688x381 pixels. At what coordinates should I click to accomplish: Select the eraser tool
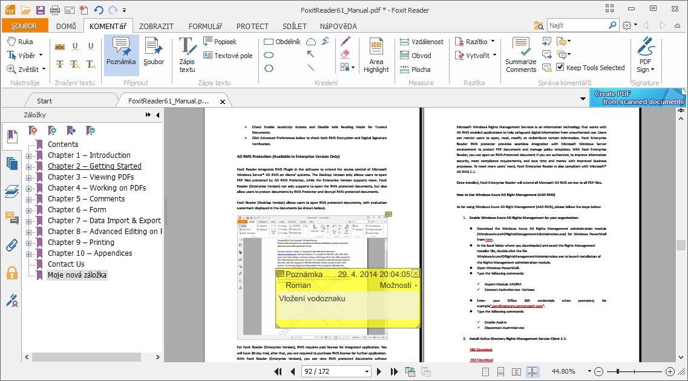click(346, 54)
